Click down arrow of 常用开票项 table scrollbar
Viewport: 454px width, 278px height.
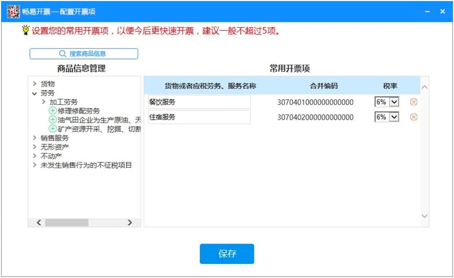point(425,216)
